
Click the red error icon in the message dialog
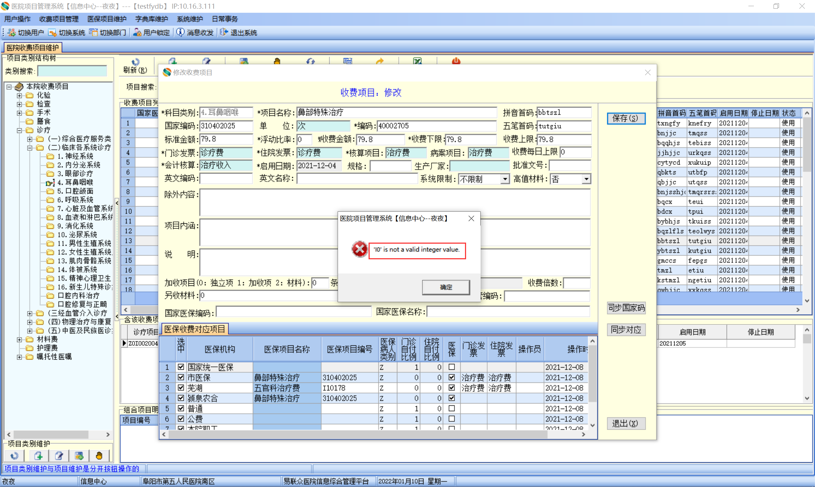pos(359,249)
